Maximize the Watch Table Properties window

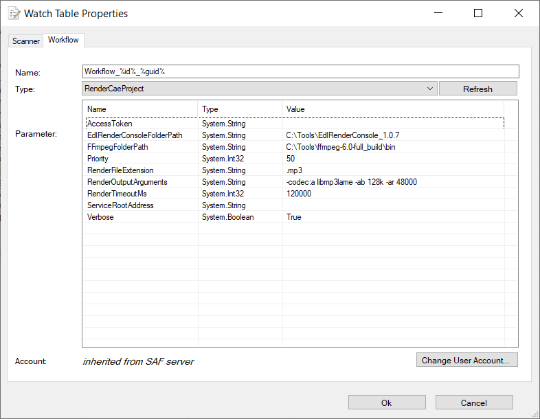[478, 13]
